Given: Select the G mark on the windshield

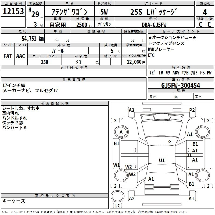Looking at the screenshot, I should point(170,142).
